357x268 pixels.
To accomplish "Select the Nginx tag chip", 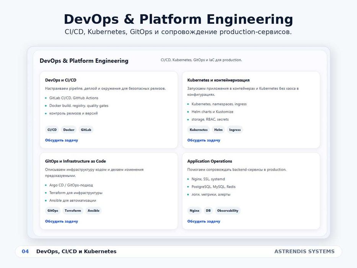I will pyautogui.click(x=194, y=211).
